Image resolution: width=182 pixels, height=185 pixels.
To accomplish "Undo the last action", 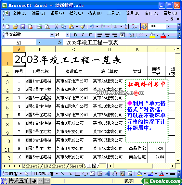I will (92, 27).
